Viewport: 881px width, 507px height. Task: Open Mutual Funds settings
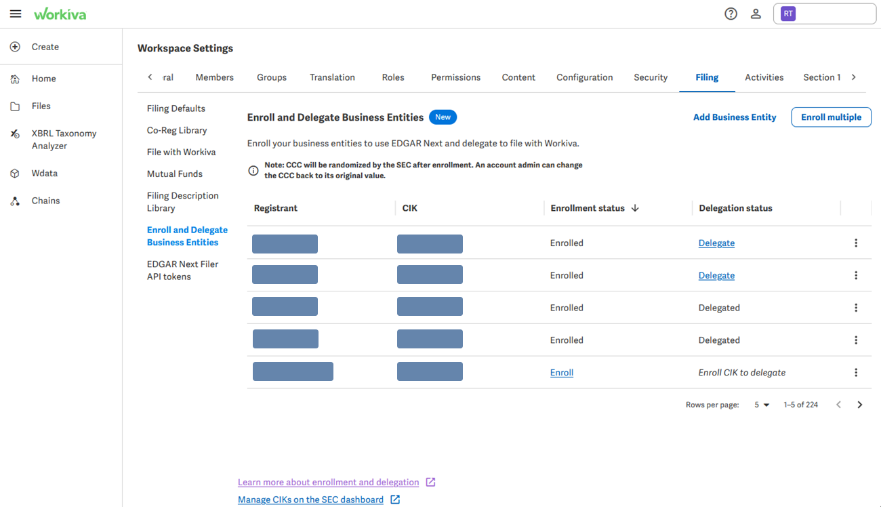tap(175, 174)
